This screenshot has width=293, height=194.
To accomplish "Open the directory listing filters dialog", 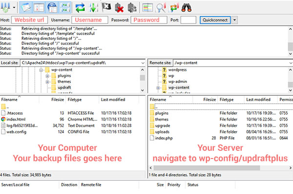I will [x=147, y=8].
